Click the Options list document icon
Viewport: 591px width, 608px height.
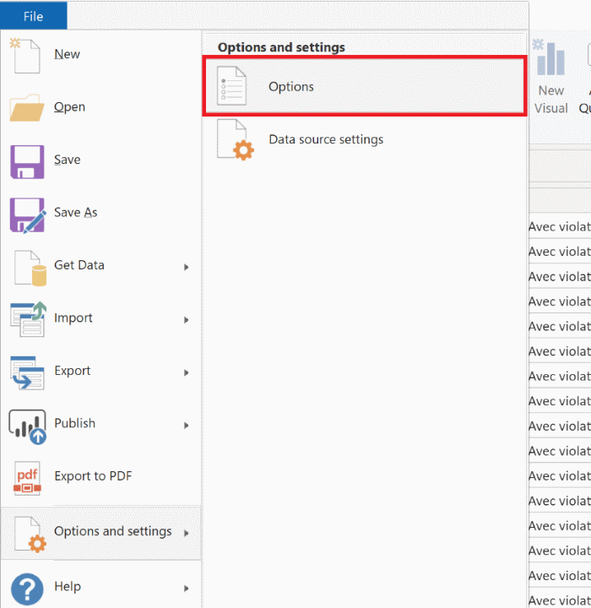[x=231, y=85]
